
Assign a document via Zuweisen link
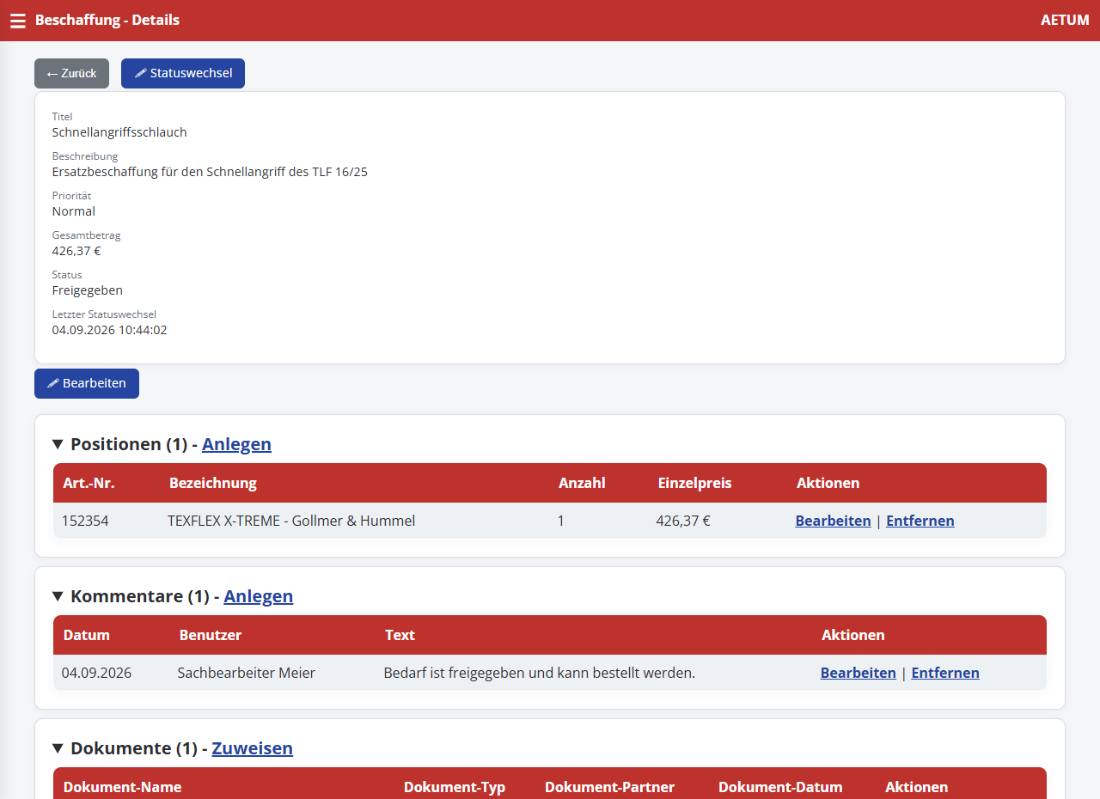[x=252, y=748]
